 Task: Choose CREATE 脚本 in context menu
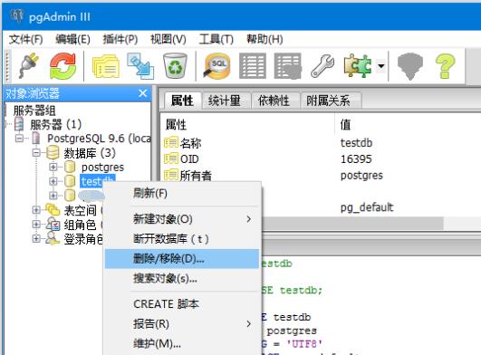tap(182, 304)
